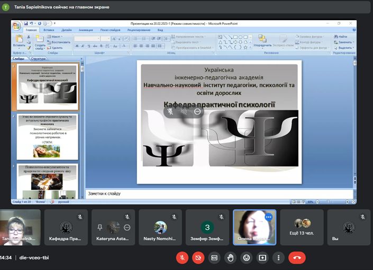This screenshot has width=373, height=270.
Task: Click Save icon in Quick Access Toolbar
Action: [x=26, y=23]
